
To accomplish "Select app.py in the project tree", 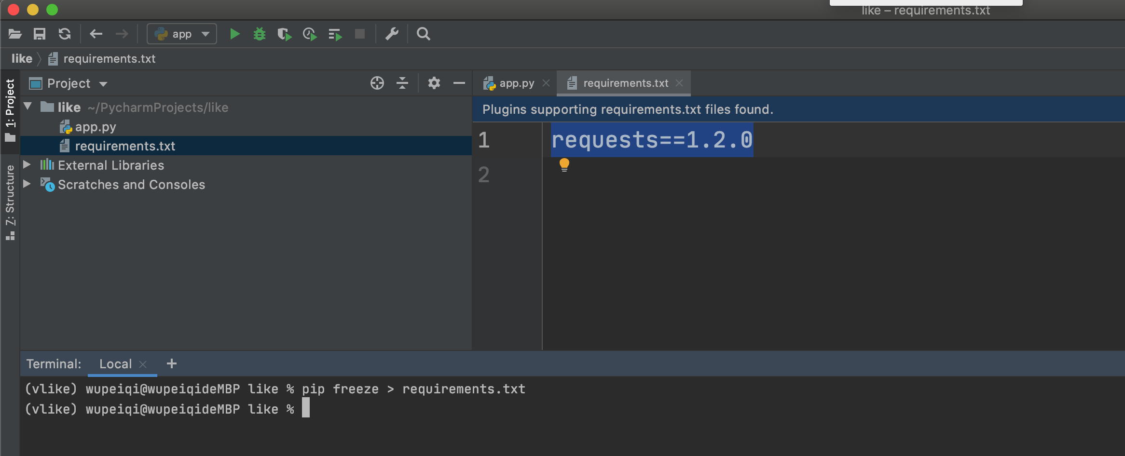I will pyautogui.click(x=95, y=127).
